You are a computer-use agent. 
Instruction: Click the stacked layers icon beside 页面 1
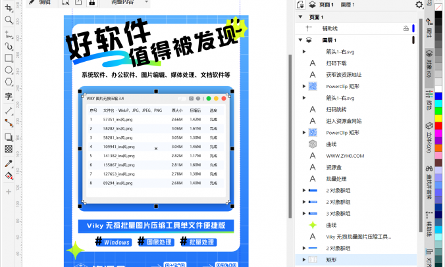[x=312, y=5]
